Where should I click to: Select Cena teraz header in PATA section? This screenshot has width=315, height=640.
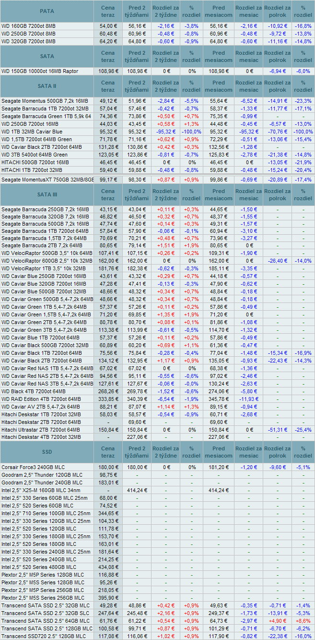(x=108, y=12)
